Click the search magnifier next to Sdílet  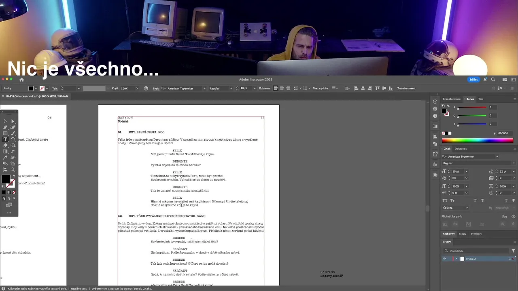pyautogui.click(x=493, y=80)
